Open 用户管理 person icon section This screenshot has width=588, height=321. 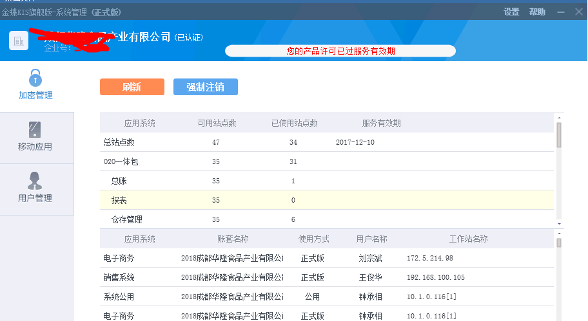coord(35,187)
